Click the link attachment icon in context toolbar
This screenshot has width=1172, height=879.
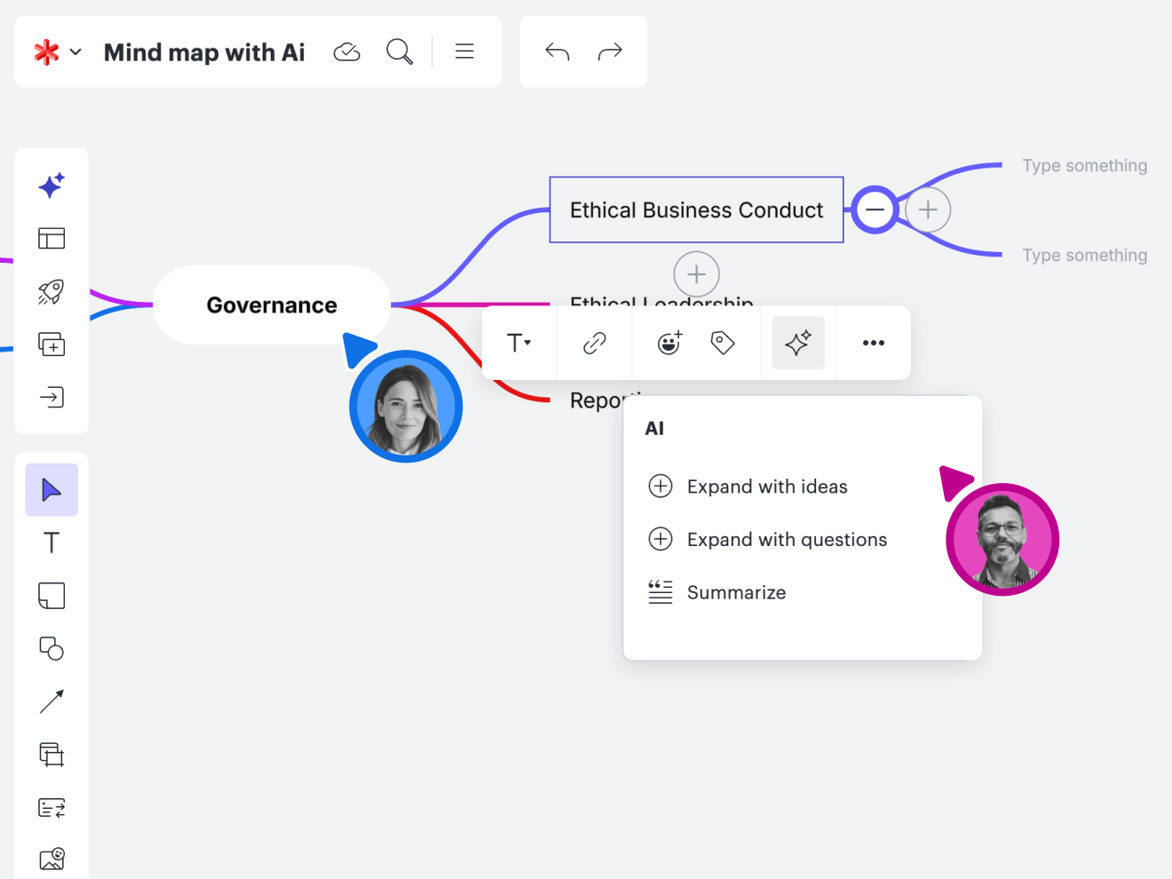point(594,342)
